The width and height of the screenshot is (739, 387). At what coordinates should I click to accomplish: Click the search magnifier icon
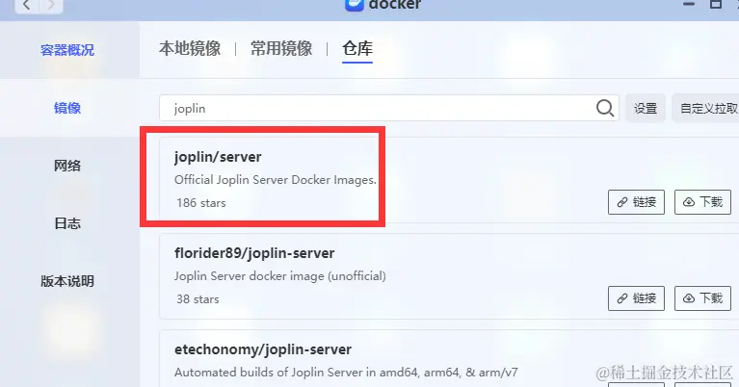coord(605,108)
